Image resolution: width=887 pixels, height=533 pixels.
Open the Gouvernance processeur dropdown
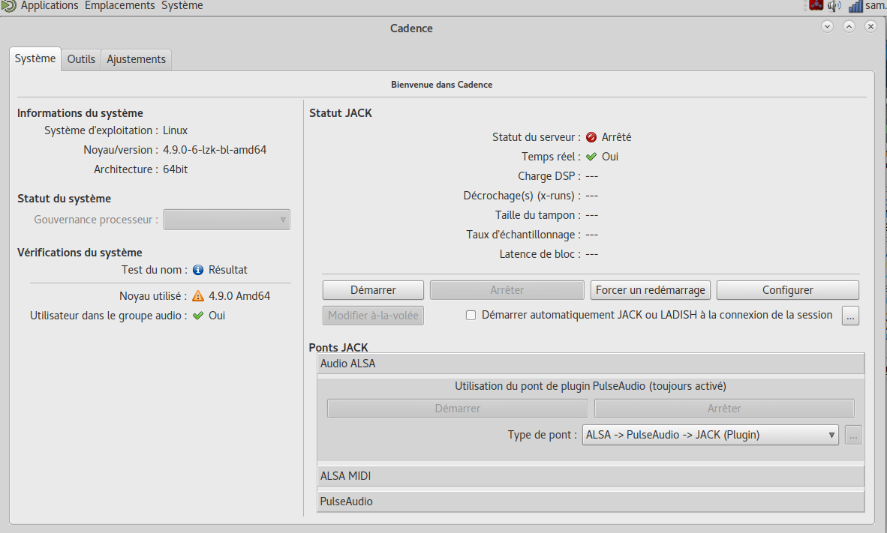point(227,220)
